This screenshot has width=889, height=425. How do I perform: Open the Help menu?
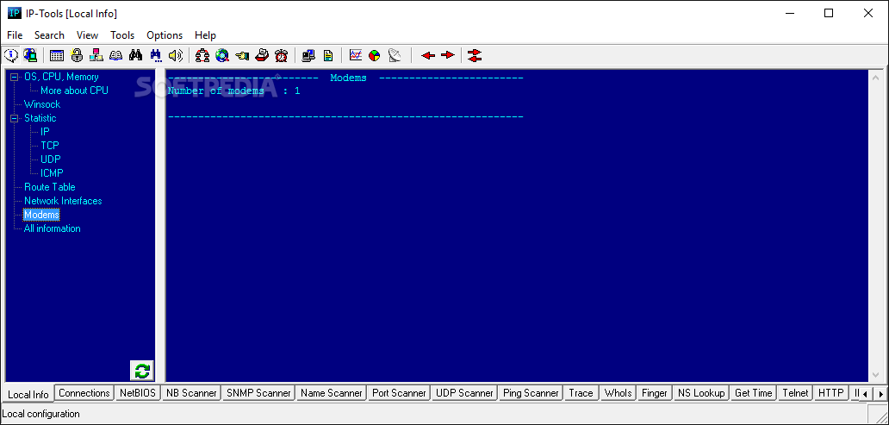tap(205, 35)
